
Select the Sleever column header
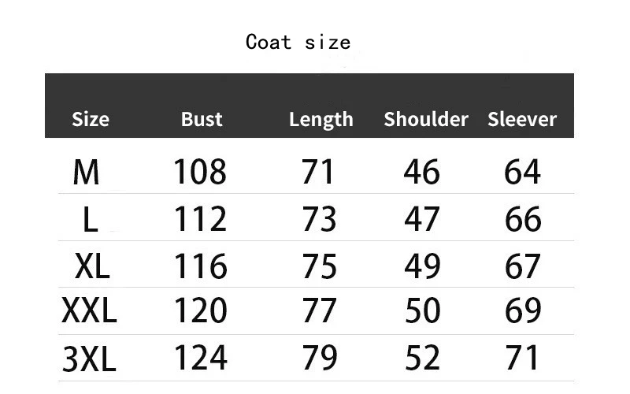522,120
